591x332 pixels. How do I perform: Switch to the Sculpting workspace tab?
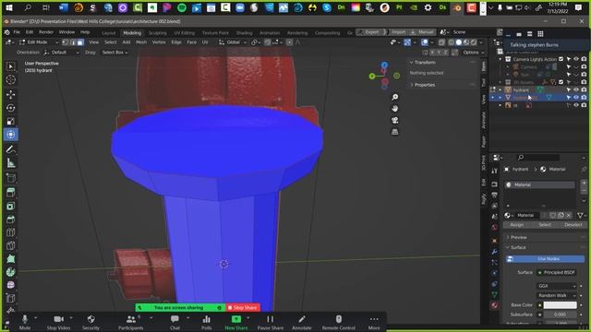coord(158,33)
